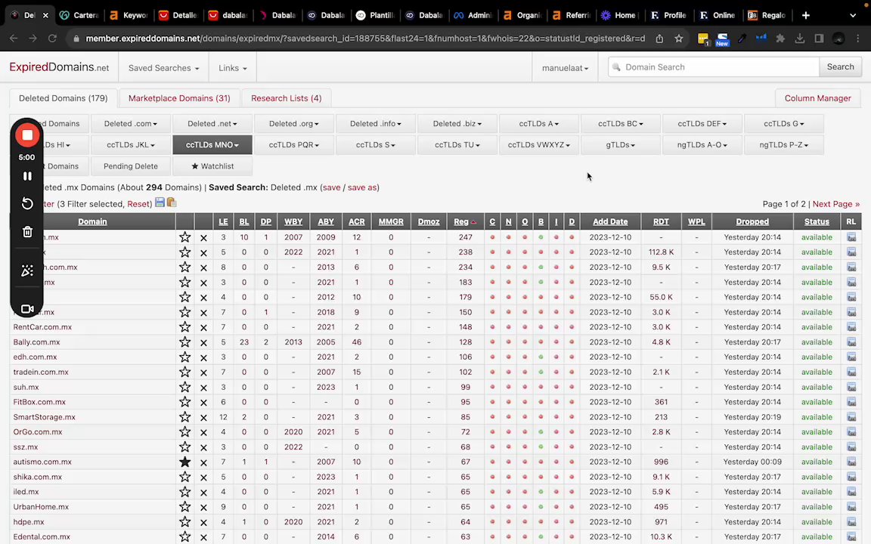The height and width of the screenshot is (544, 871).
Task: Click the copy filter clipboard icon
Action: point(172,202)
